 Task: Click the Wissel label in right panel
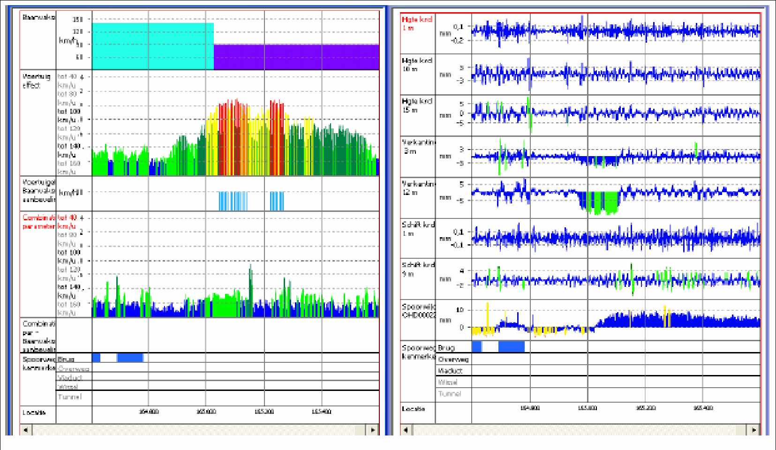coord(447,382)
